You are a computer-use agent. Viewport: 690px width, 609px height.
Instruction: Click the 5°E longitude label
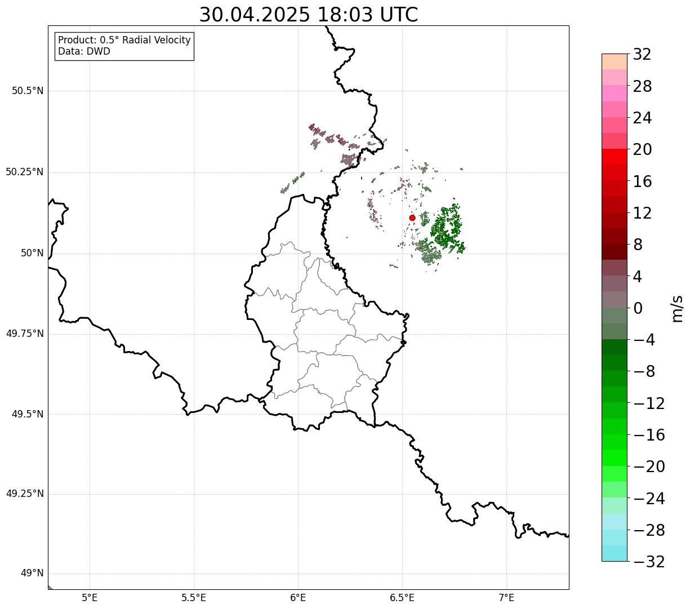click(x=90, y=598)
